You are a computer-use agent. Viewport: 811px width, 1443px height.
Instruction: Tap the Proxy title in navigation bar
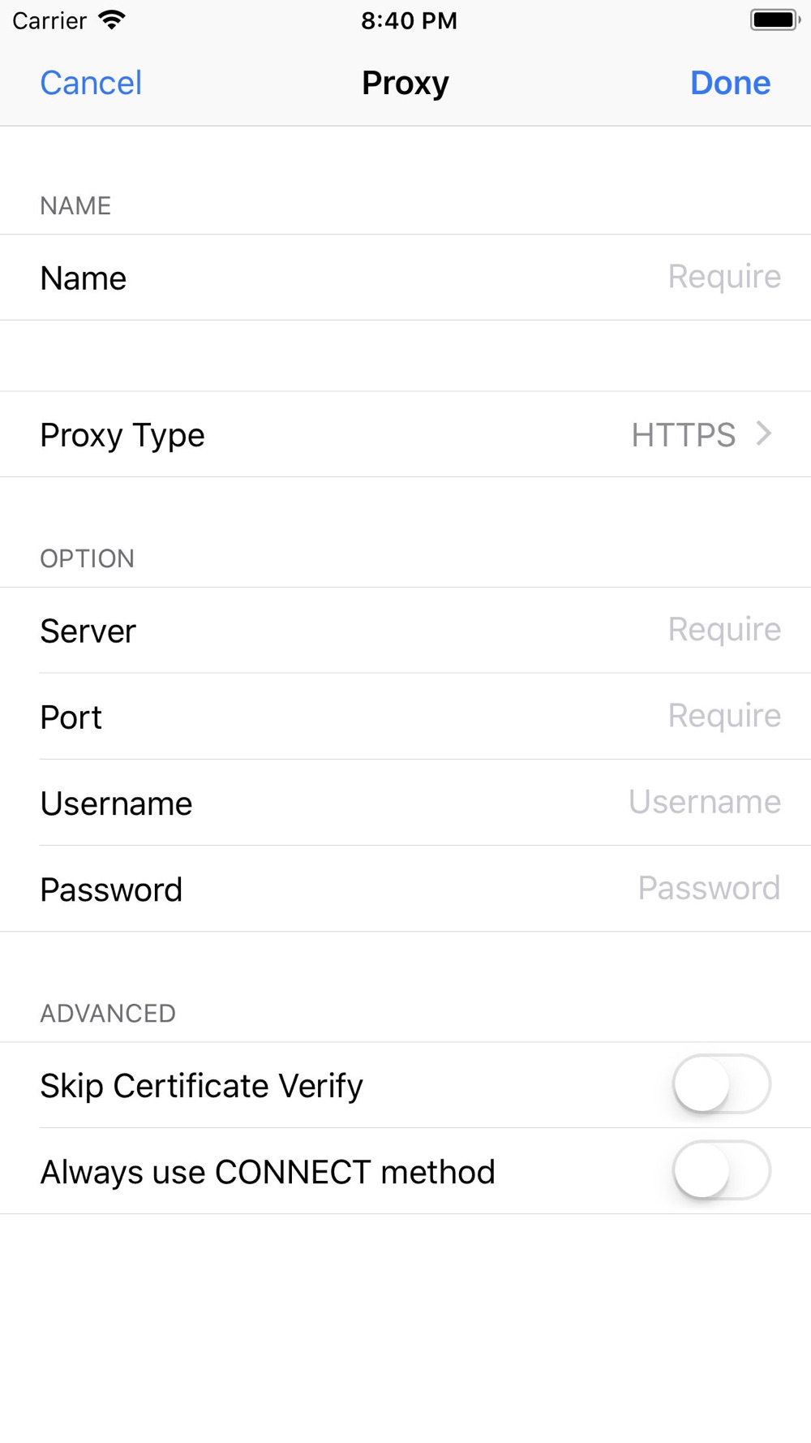point(405,83)
